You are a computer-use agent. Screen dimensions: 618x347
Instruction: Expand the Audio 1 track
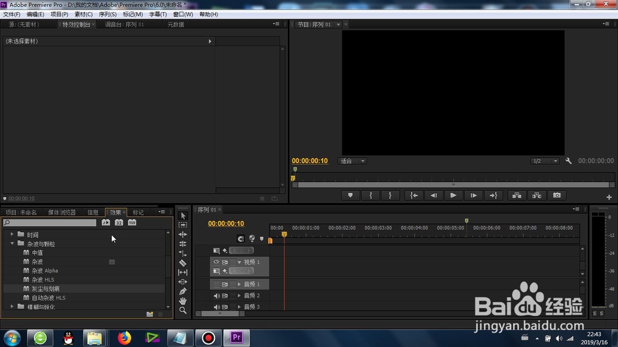click(239, 284)
